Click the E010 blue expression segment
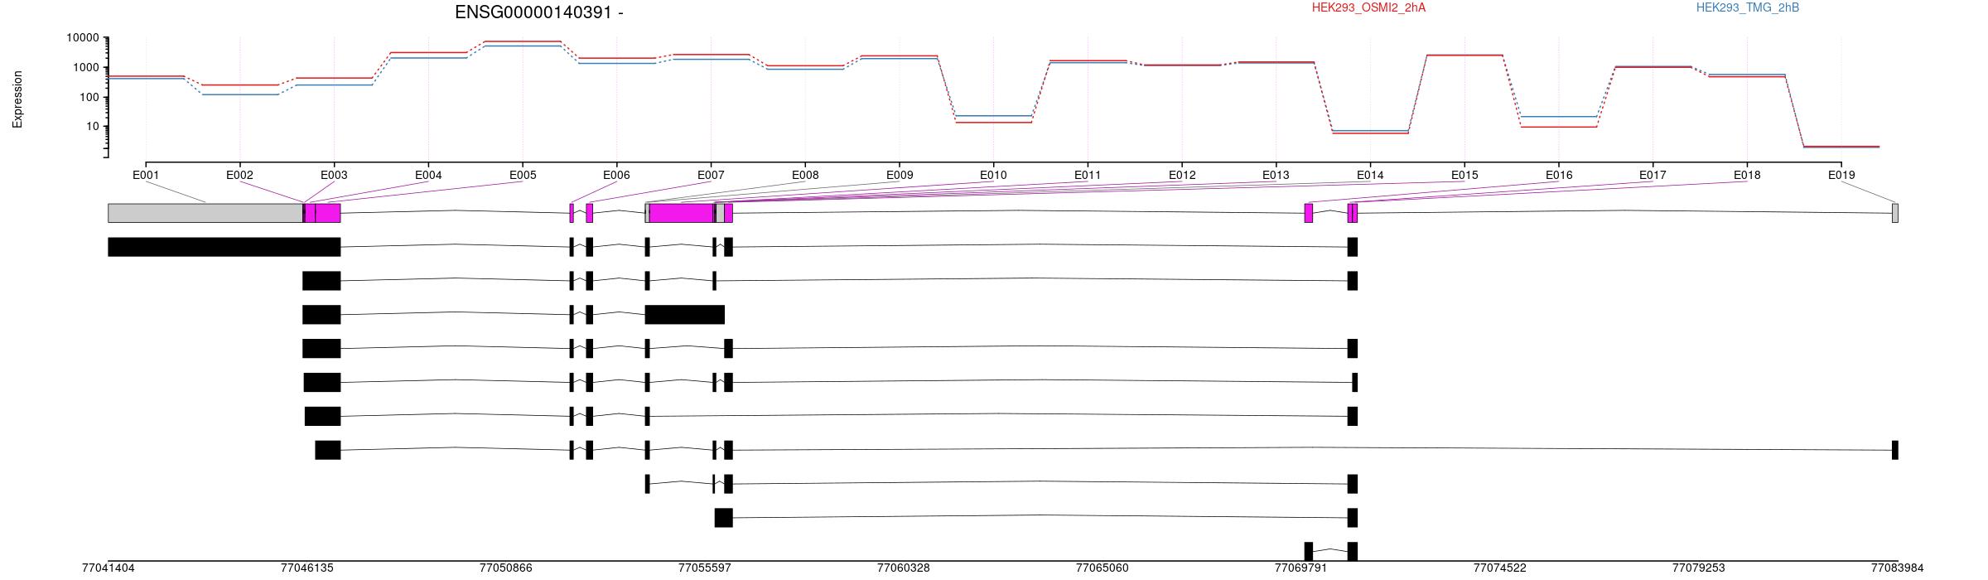 click(993, 116)
